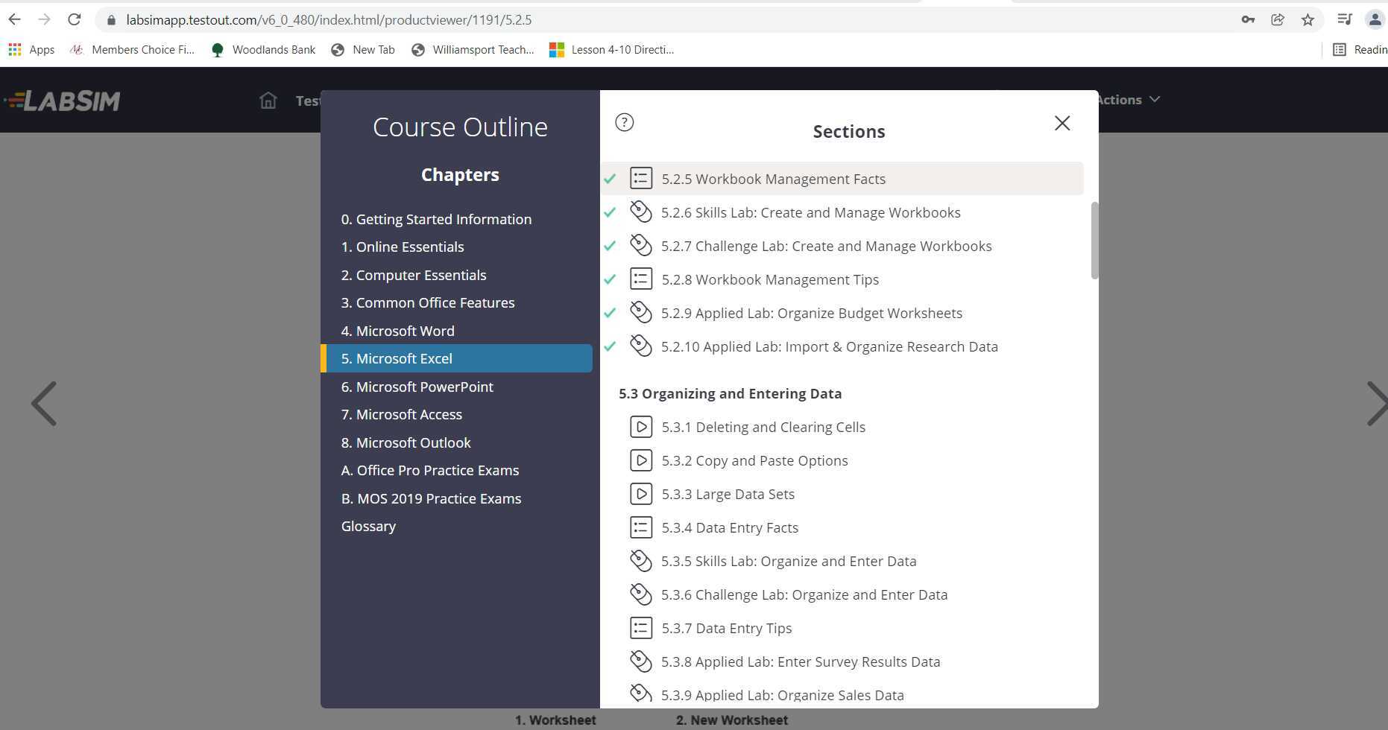Open 5.2.10 Applied Lab: Import & Organize Research Data

point(830,346)
